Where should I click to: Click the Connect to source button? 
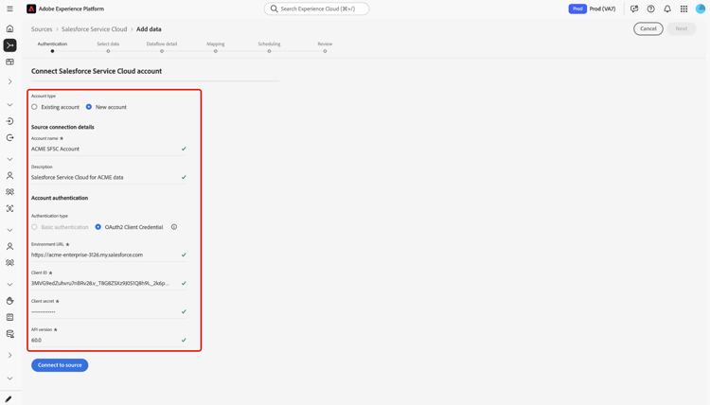(60, 365)
